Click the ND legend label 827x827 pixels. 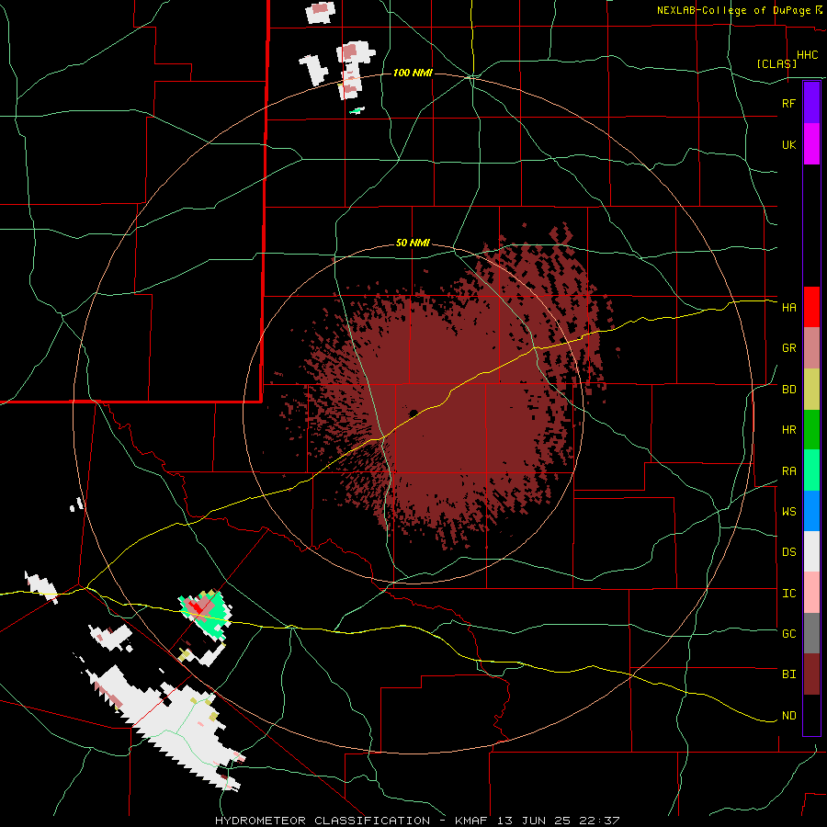coord(788,716)
